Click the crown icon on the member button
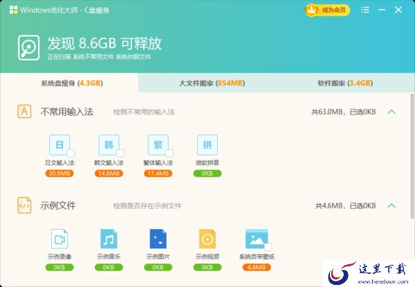This screenshot has width=415, height=287. [311, 10]
